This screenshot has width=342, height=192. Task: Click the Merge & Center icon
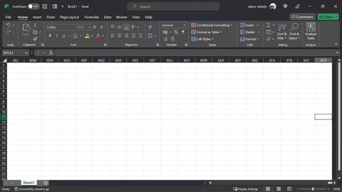pos(150,36)
